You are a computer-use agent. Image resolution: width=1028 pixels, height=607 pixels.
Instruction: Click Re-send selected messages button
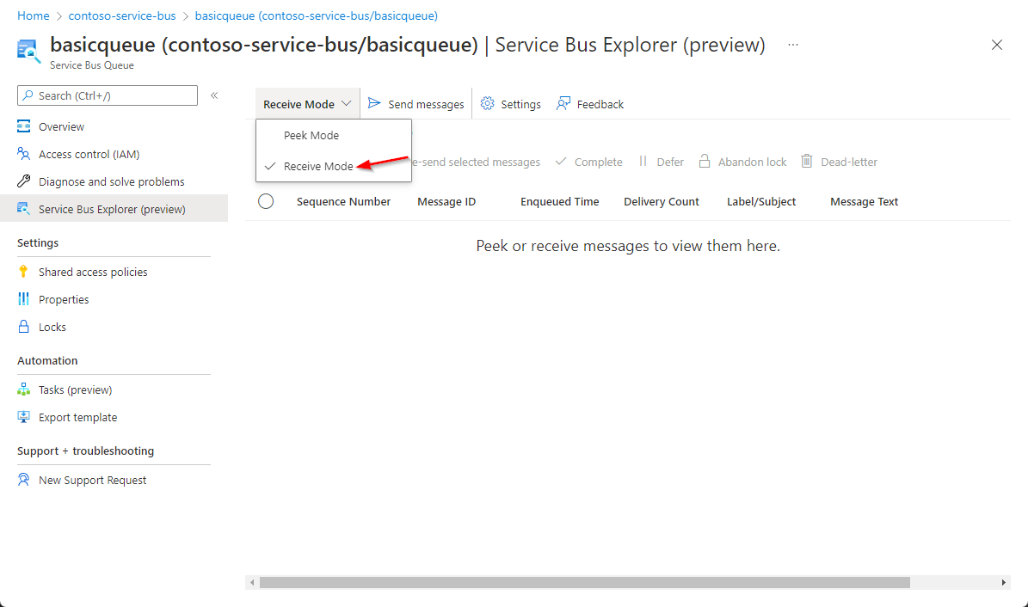tap(477, 162)
